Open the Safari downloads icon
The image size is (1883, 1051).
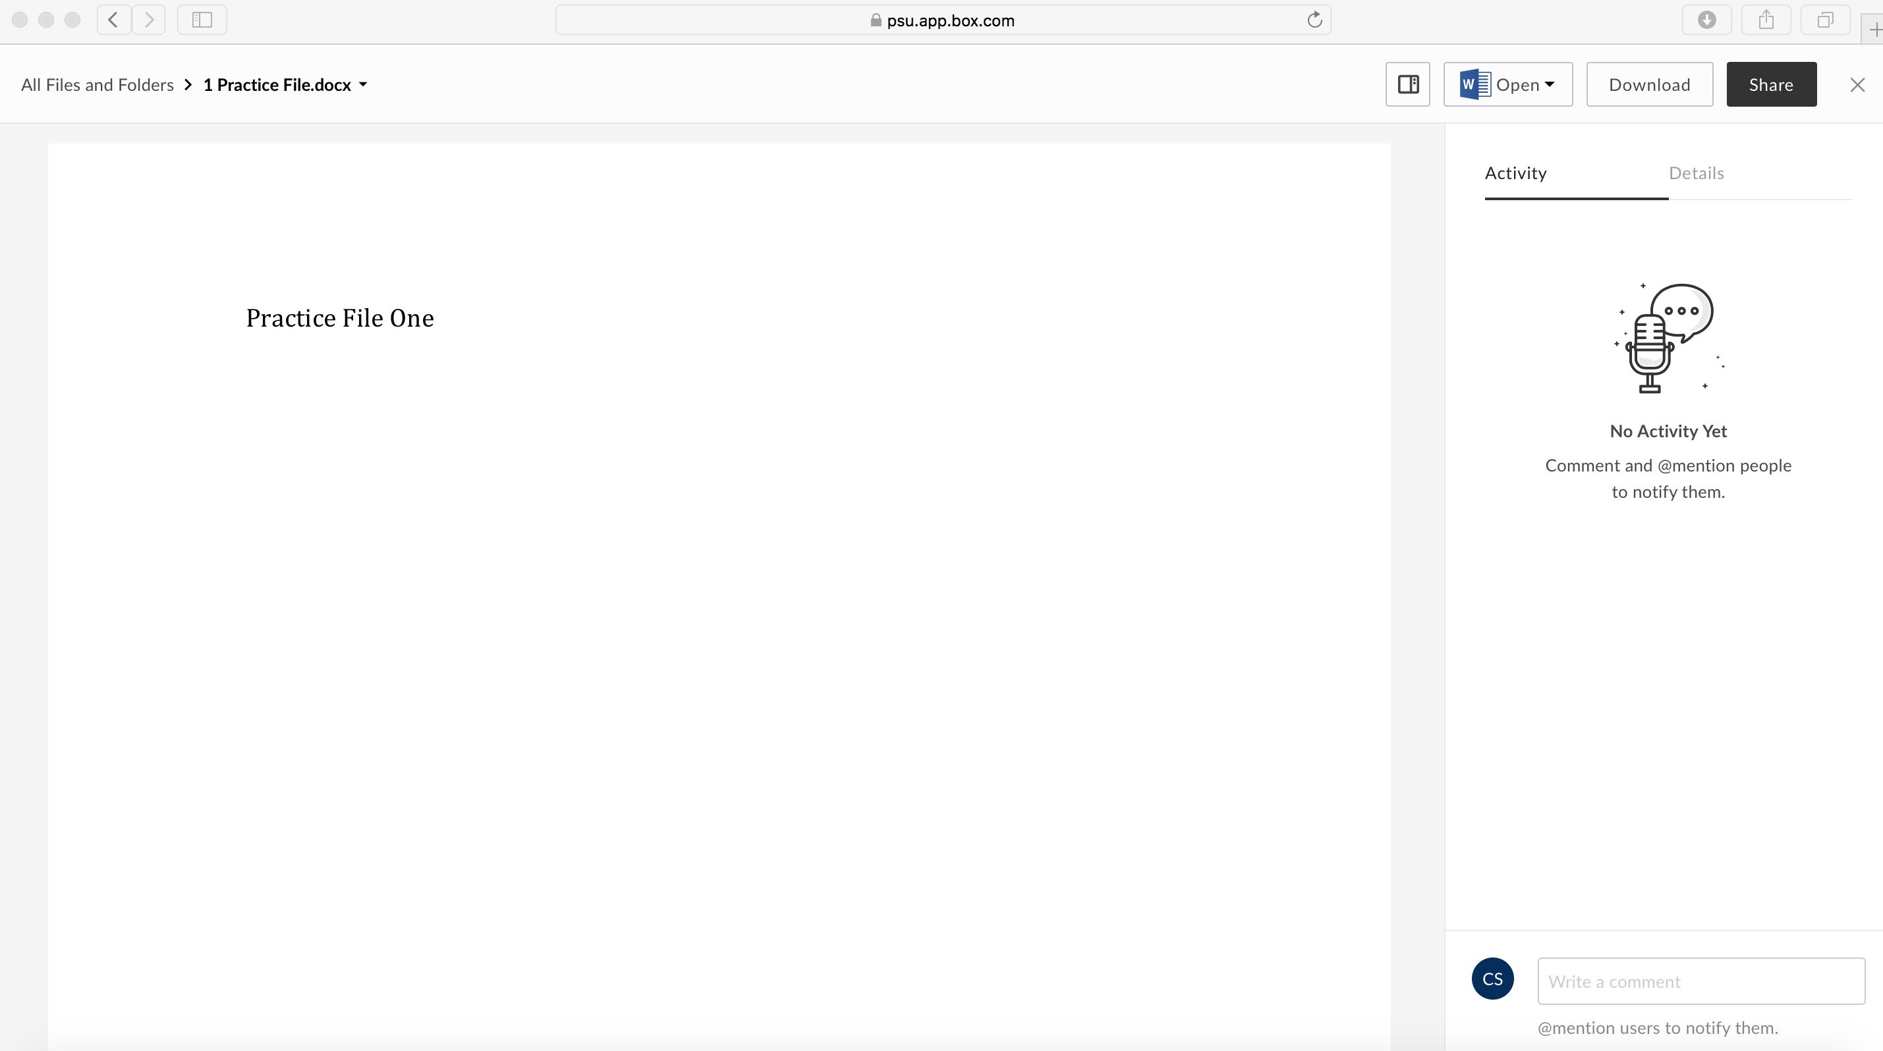[x=1707, y=20]
